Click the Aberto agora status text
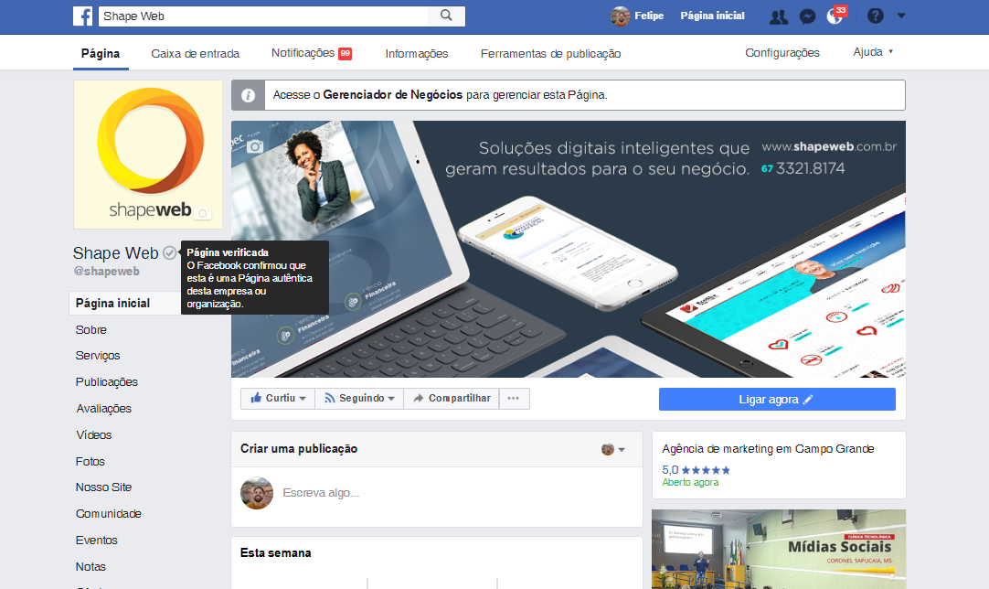This screenshot has height=589, width=989. point(690,482)
